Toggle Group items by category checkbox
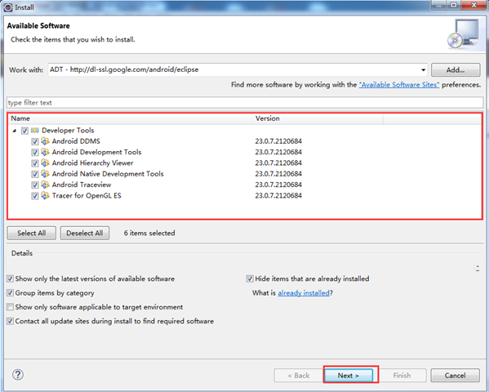The image size is (489, 392). [11, 293]
